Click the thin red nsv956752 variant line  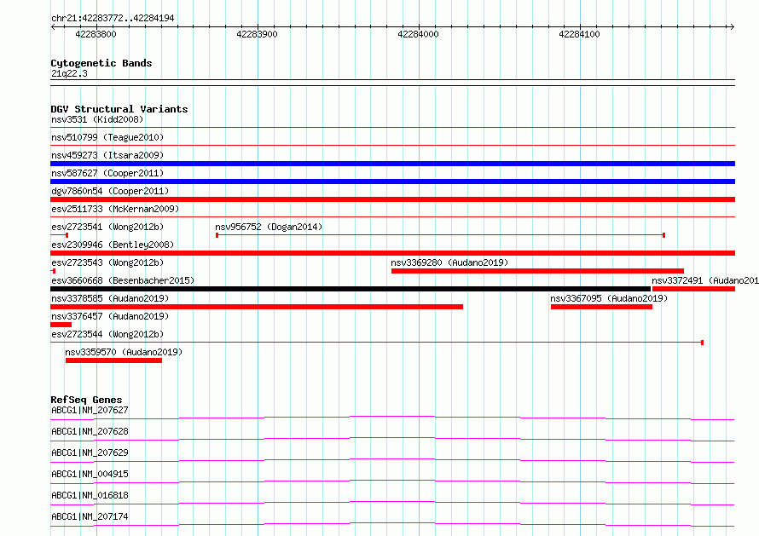[x=441, y=235]
